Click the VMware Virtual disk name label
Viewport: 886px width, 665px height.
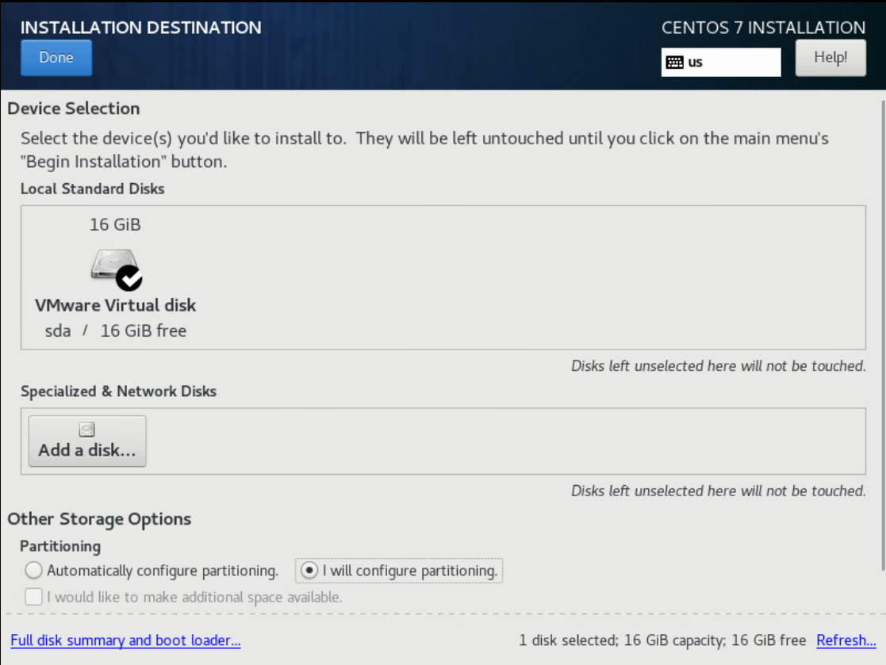pos(115,305)
